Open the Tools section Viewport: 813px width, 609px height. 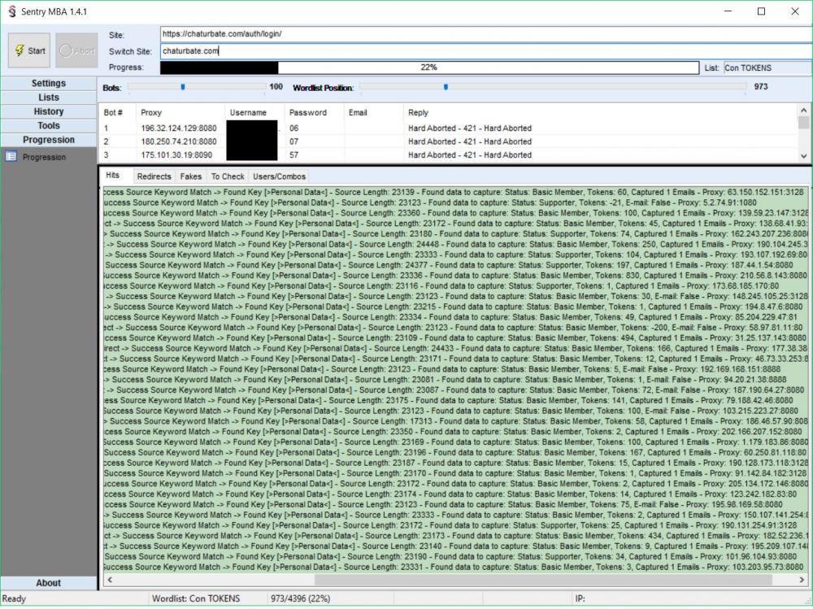pos(48,125)
